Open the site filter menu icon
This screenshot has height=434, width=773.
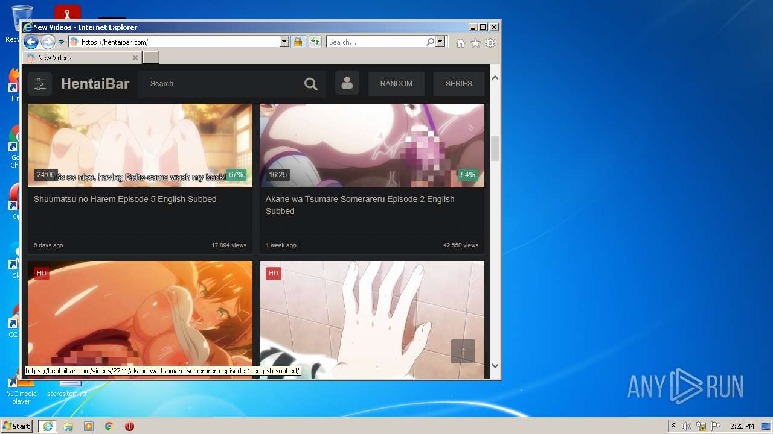(40, 84)
